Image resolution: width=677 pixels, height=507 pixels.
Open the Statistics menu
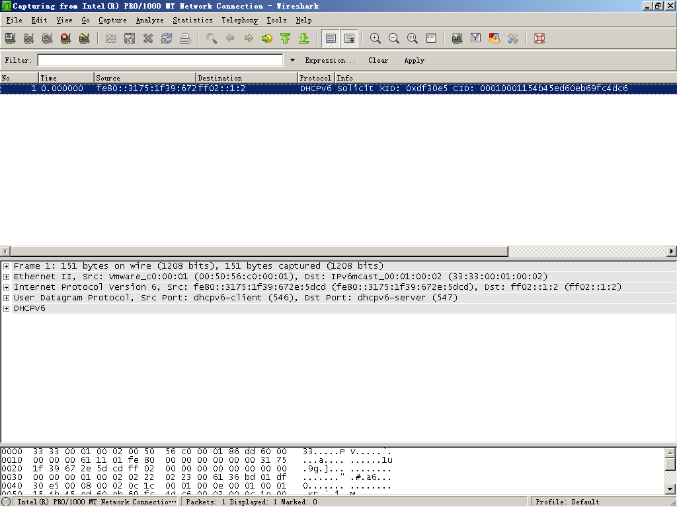point(192,20)
